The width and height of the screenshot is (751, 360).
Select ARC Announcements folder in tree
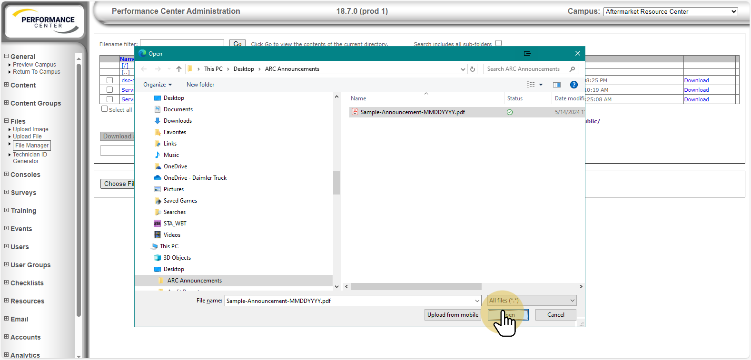pos(194,281)
